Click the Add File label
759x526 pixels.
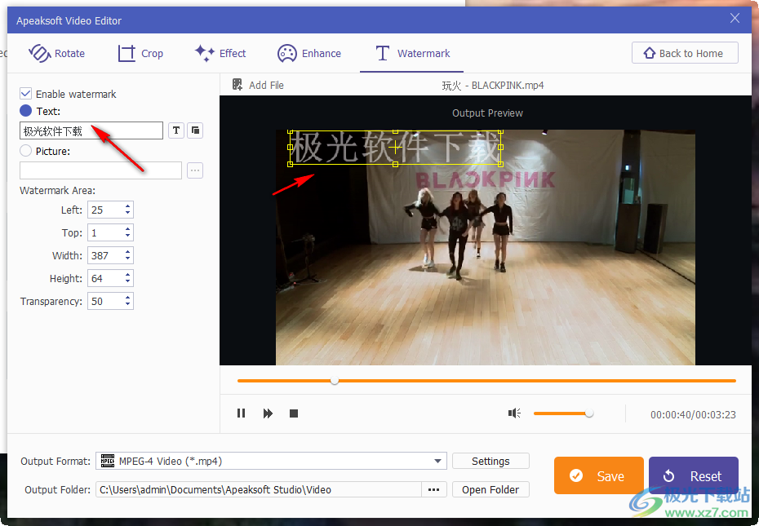(266, 85)
